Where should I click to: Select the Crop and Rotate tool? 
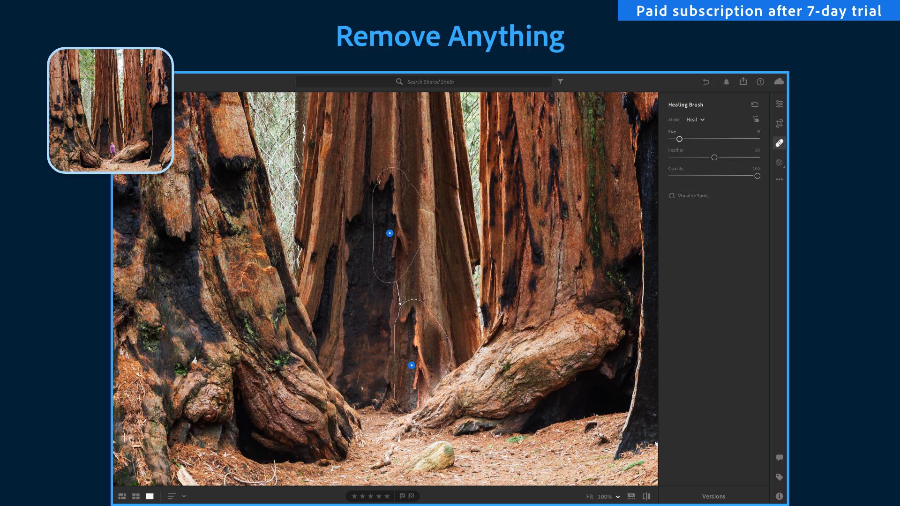[x=779, y=123]
